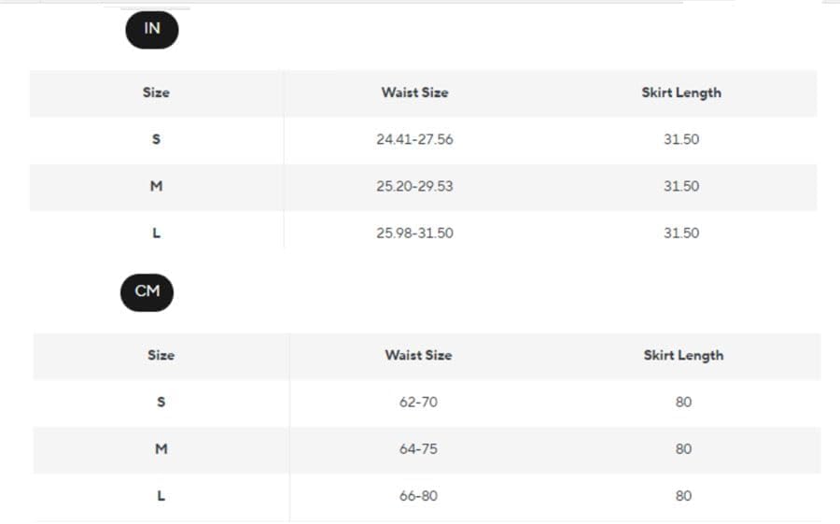Select the S row label in inches table

click(x=156, y=139)
